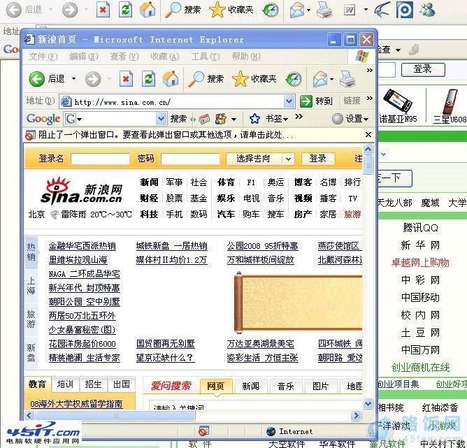Open Search (搜索) in Sina window toolbar
The image size is (467, 448).
(206, 79)
